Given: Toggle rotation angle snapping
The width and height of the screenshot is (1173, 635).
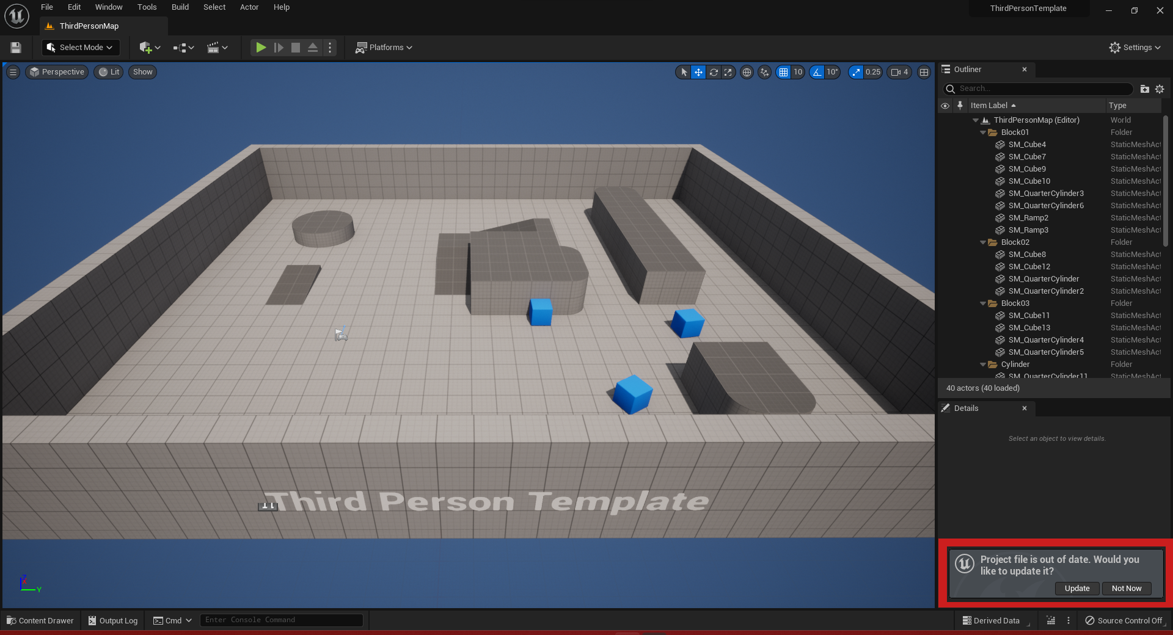Looking at the screenshot, I should [x=817, y=72].
